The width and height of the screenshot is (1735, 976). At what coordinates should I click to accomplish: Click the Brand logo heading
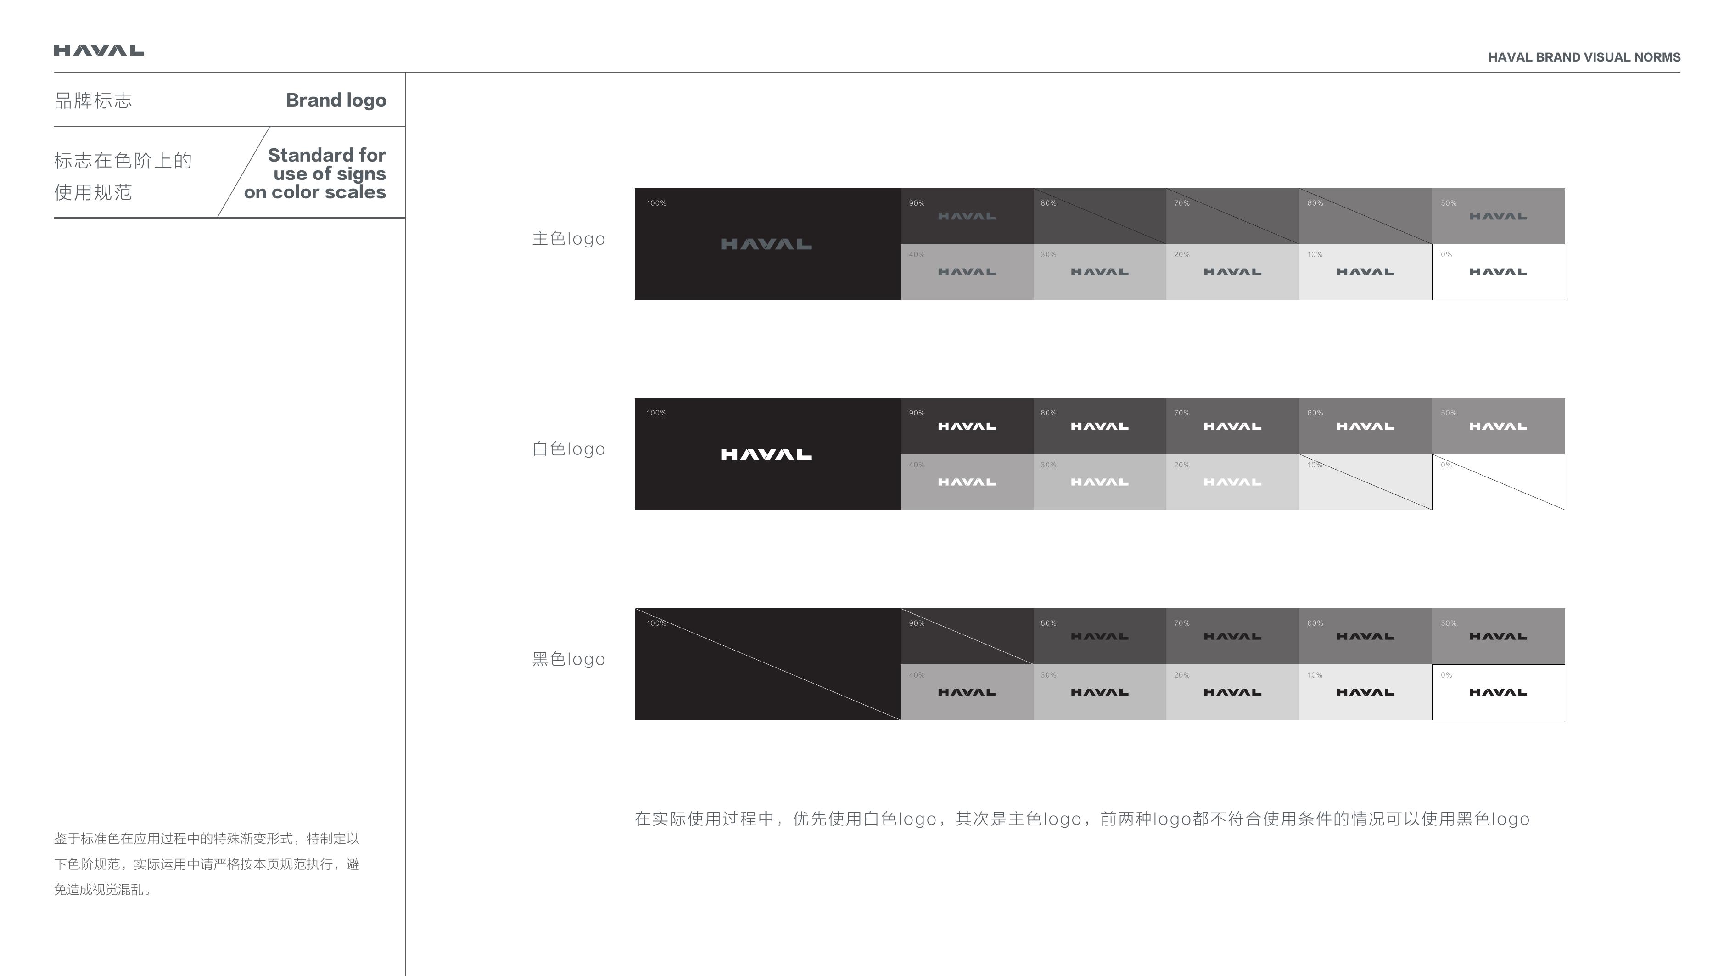coord(336,101)
